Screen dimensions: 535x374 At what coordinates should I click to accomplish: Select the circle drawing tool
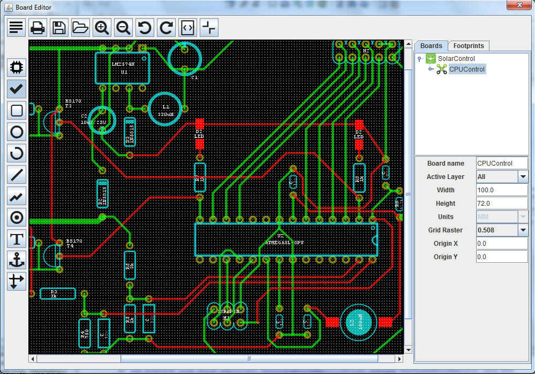point(17,131)
